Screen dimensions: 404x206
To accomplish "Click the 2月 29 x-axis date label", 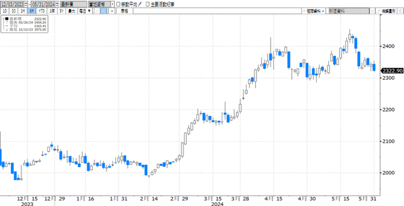I will tap(180, 199).
